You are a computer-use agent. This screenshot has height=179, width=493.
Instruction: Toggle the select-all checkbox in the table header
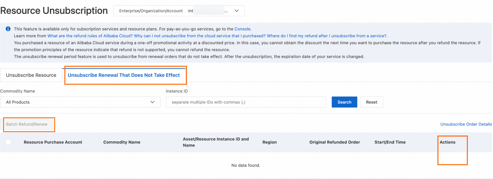pos(9,142)
